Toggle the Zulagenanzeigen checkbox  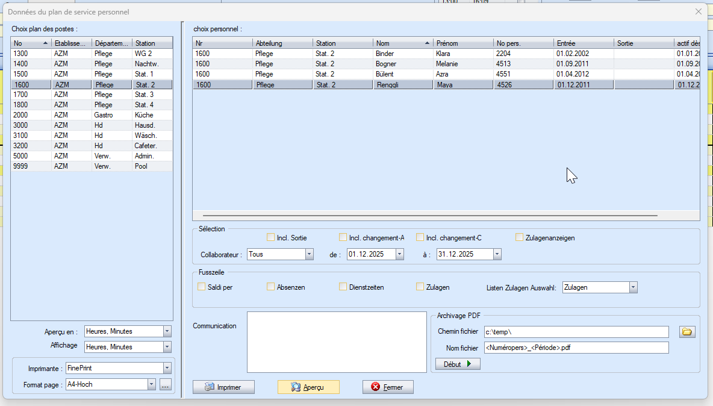click(x=519, y=237)
